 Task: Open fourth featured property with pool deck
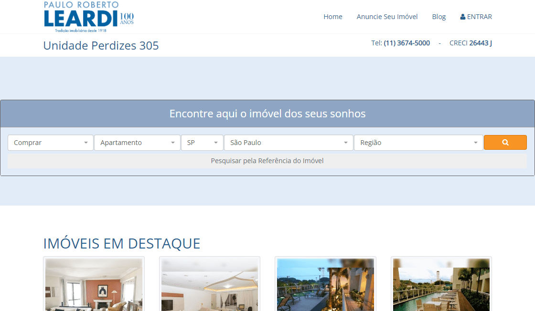coord(441,284)
